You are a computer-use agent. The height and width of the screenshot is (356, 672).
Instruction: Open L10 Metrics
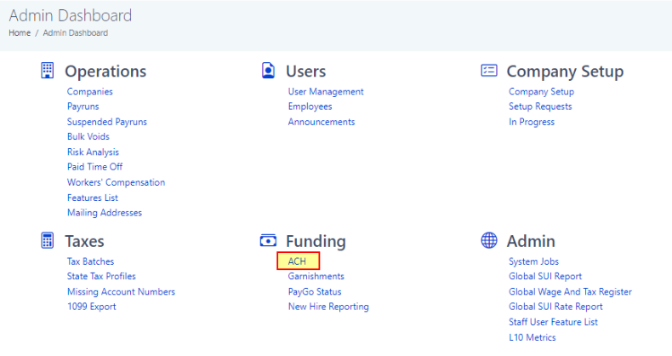(532, 337)
